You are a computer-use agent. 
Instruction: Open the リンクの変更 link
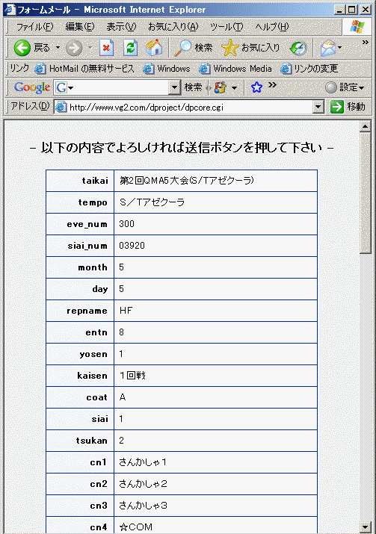(x=309, y=69)
